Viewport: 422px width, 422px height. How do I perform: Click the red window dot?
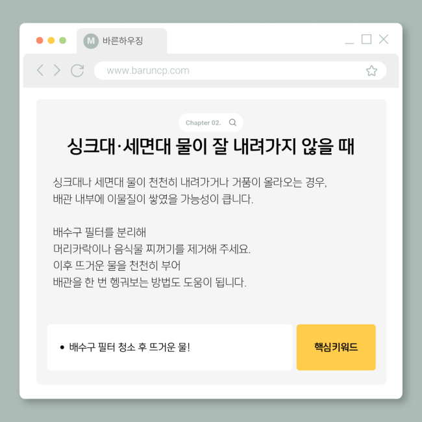40,40
